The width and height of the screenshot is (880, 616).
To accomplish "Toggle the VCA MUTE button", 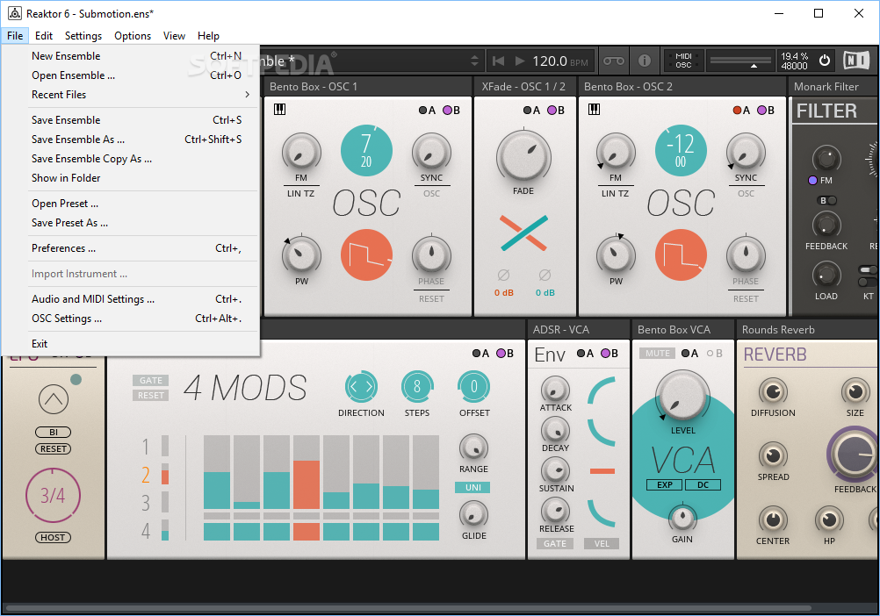I will tap(657, 354).
